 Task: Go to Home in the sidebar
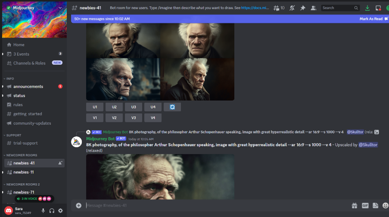(x=19, y=44)
